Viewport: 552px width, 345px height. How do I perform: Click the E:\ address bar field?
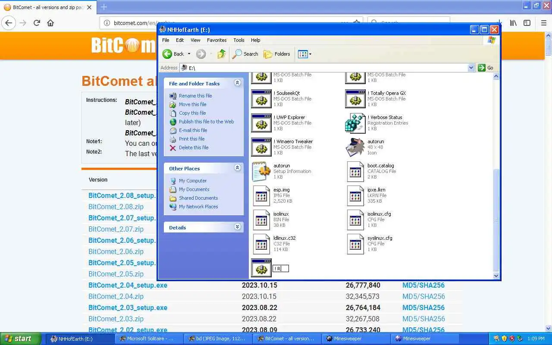tap(327, 68)
